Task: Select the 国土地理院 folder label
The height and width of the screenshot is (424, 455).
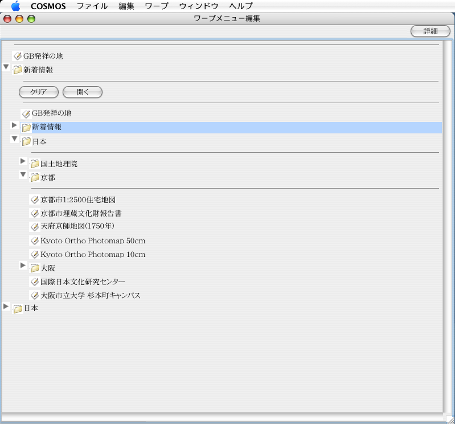Action: point(59,164)
